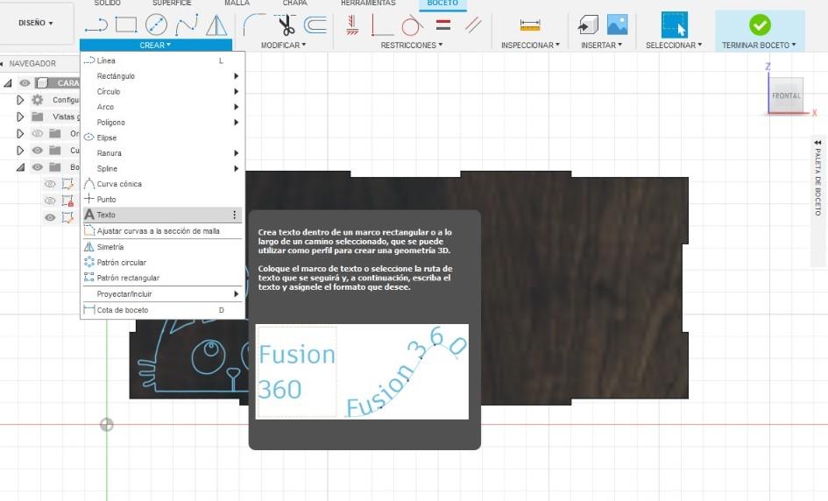
Task: Open the Proyectar/Incluir submenu
Action: 162,294
